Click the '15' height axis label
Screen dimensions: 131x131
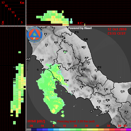pyautogui.click(x=6, y=6)
